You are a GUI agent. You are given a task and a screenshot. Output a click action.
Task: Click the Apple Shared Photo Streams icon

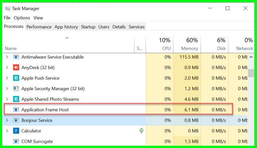[16, 99]
